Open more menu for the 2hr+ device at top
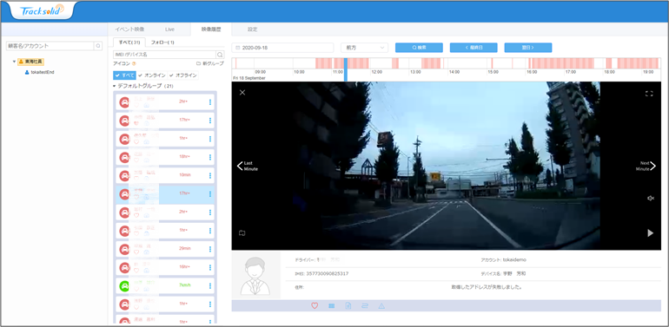The height and width of the screenshot is (327, 669). pos(210,101)
